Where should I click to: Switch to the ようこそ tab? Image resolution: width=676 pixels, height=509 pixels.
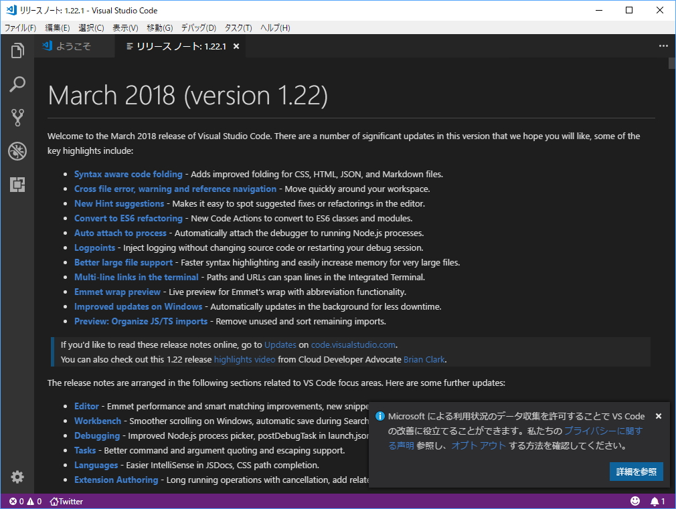pos(74,46)
